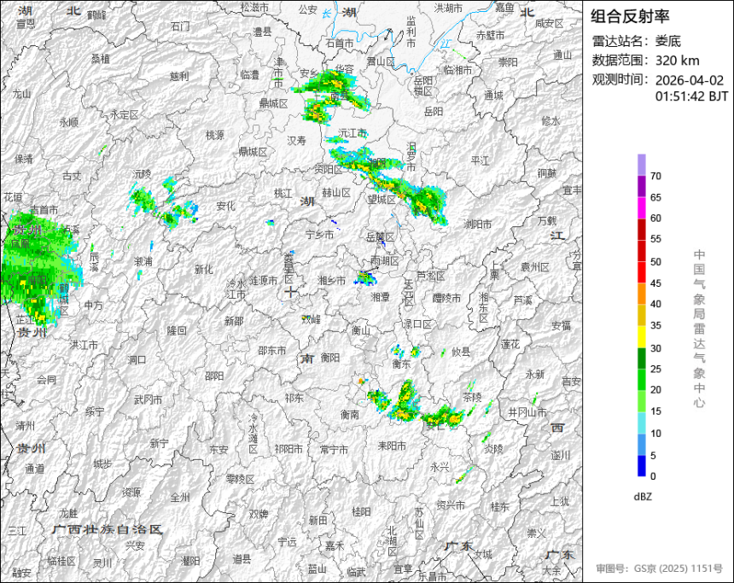
Task: Click the 雷达站名: 娄底 line
Action: tap(636, 41)
